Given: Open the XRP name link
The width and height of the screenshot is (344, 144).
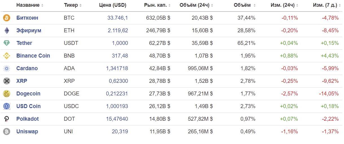Looking at the screenshot, I should click(x=22, y=81).
